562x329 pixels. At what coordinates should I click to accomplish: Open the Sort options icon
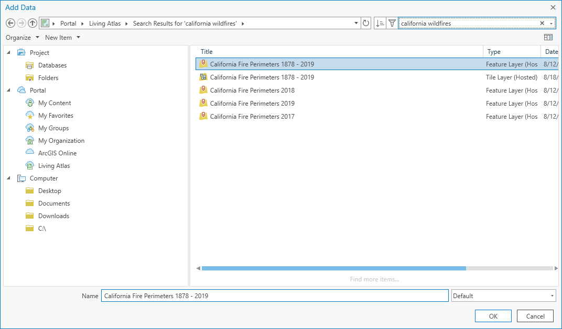tap(380, 23)
